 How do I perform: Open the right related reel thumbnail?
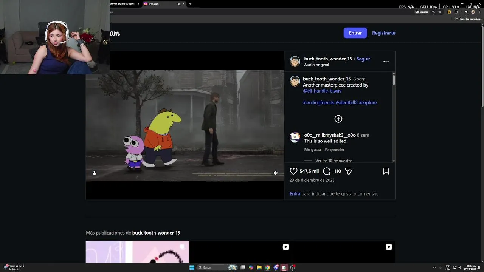tap(344, 252)
